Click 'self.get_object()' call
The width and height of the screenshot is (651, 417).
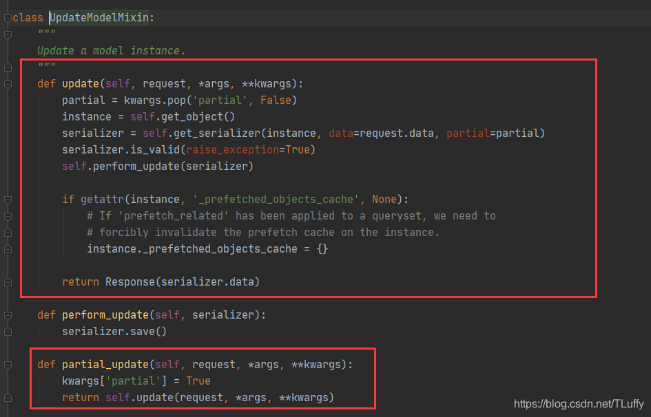183,117
